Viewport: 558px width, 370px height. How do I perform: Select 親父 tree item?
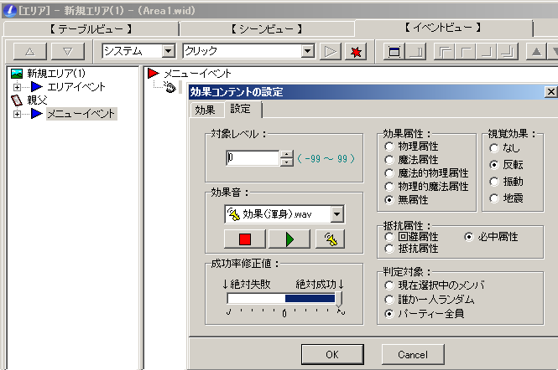pyautogui.click(x=37, y=100)
